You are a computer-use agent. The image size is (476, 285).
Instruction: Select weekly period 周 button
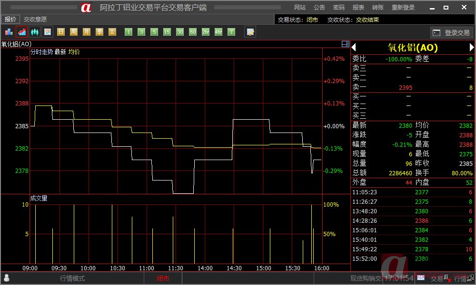tap(74, 32)
